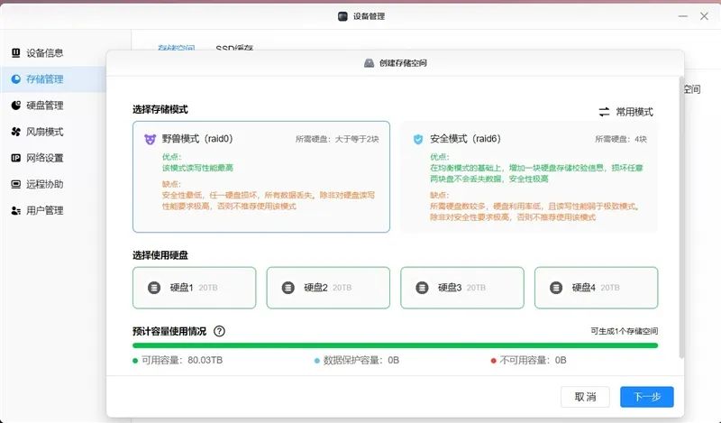Screen dimensions: 721x423
Task: Open 硬盘管理 in the sidebar
Action: pyautogui.click(x=44, y=106)
